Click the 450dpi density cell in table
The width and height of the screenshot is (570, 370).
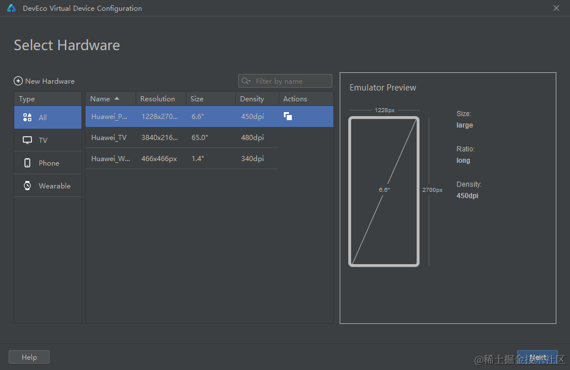(253, 117)
